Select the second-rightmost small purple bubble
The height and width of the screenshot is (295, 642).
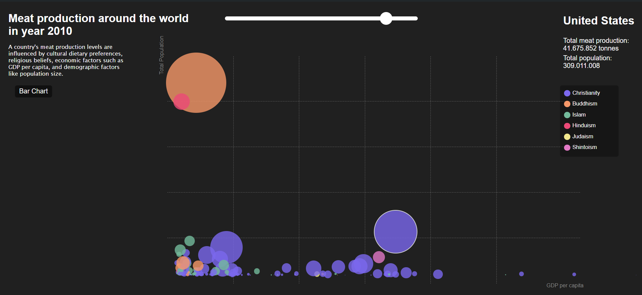(521, 274)
